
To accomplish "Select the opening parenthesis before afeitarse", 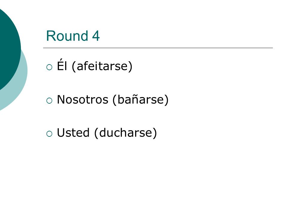I will tap(74, 67).
